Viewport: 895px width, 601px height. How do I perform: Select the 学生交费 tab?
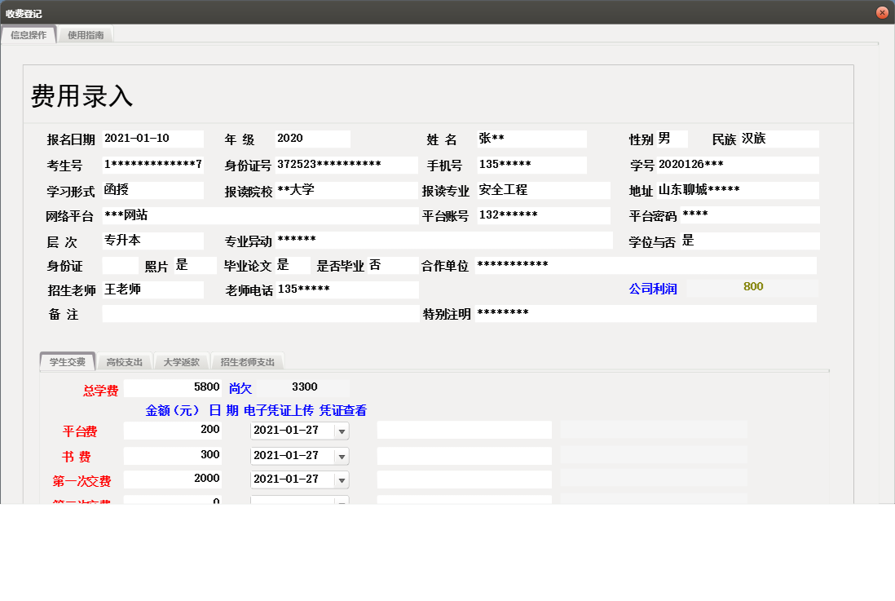tap(68, 360)
